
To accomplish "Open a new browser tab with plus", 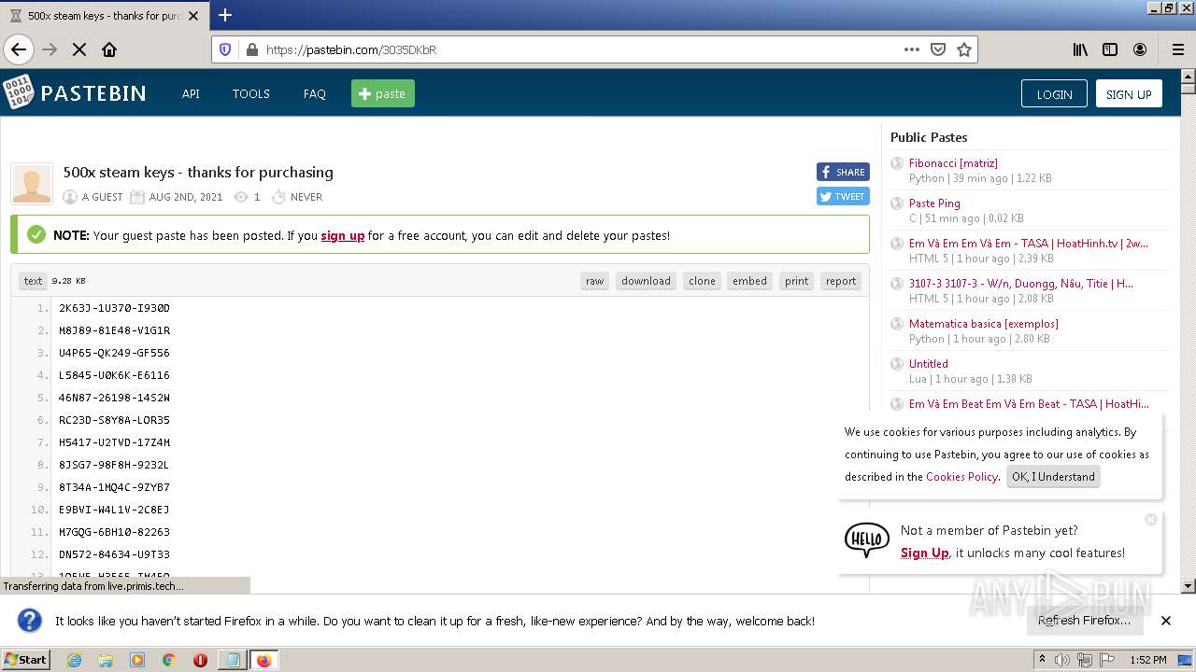I will pos(225,15).
